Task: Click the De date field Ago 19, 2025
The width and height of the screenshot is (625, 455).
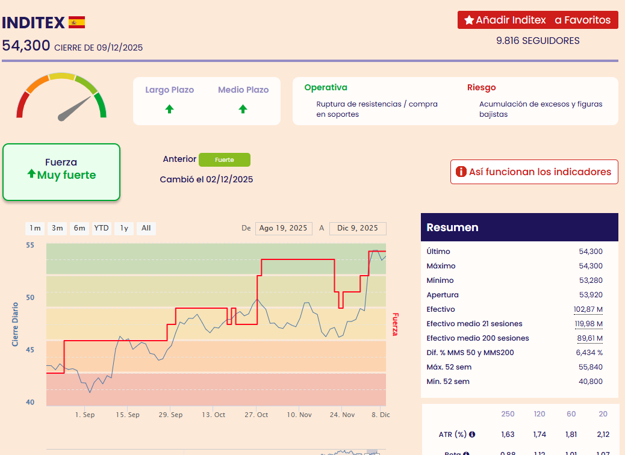Action: click(x=284, y=228)
